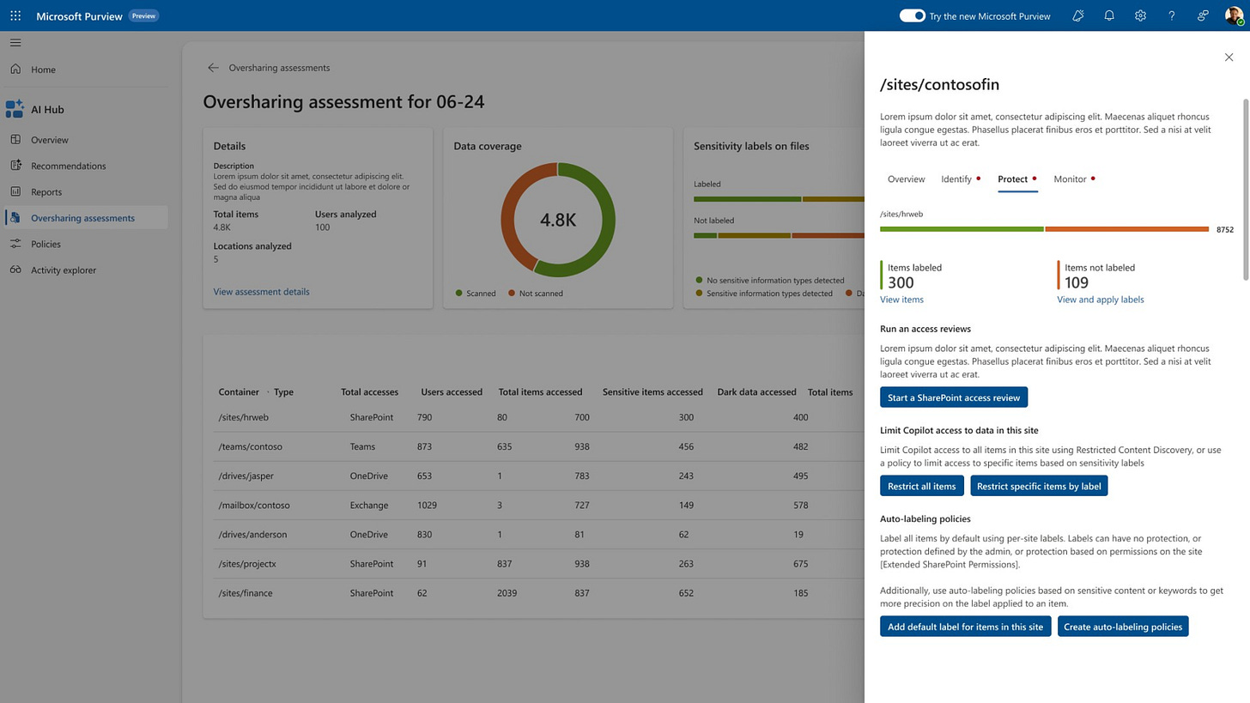Collapse the navigation hamburger menu
The width and height of the screenshot is (1250, 703).
15,42
